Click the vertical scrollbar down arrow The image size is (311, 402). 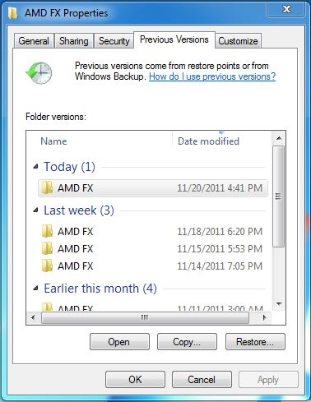click(x=279, y=303)
